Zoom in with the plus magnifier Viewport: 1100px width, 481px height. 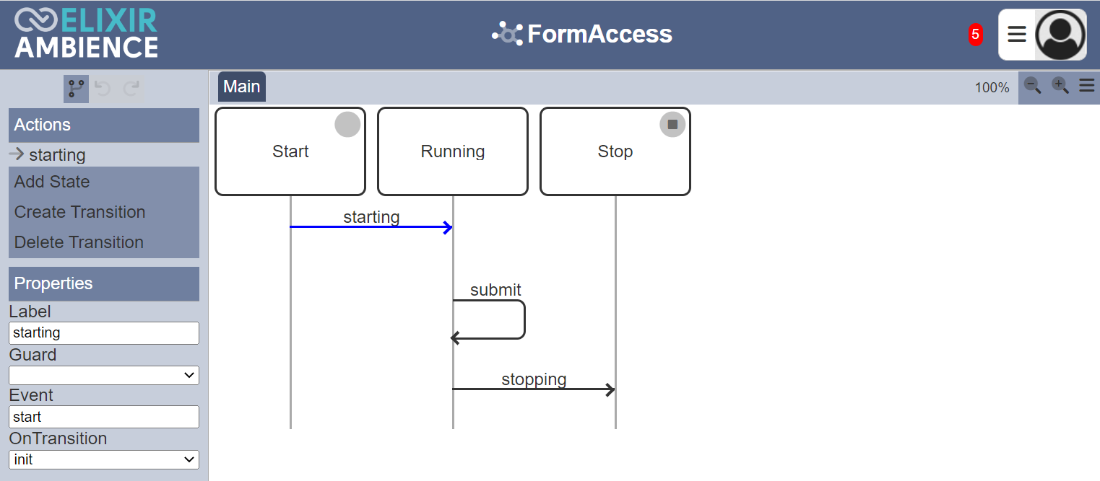click(1060, 87)
